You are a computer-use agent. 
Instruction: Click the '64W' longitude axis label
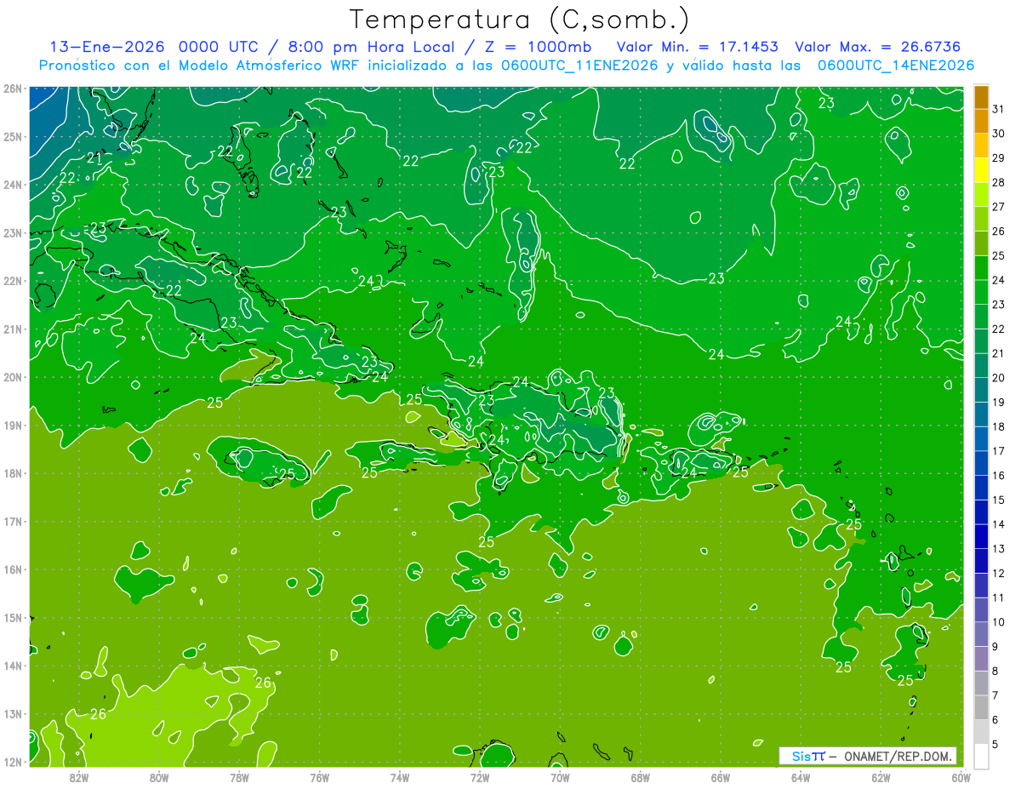click(x=801, y=777)
